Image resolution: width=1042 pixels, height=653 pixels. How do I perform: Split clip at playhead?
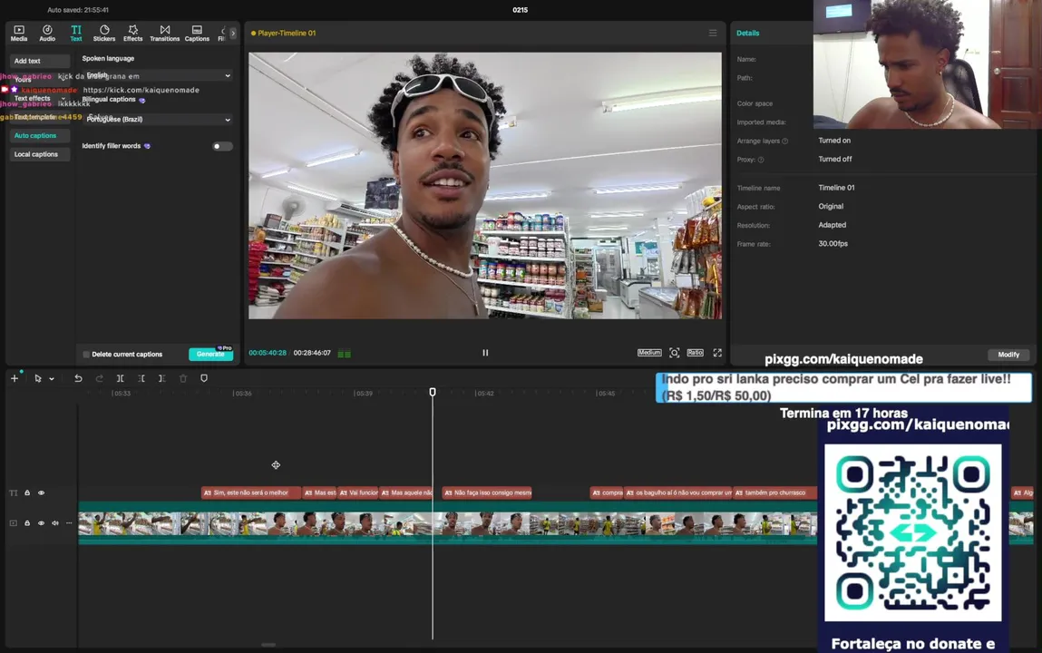(121, 378)
